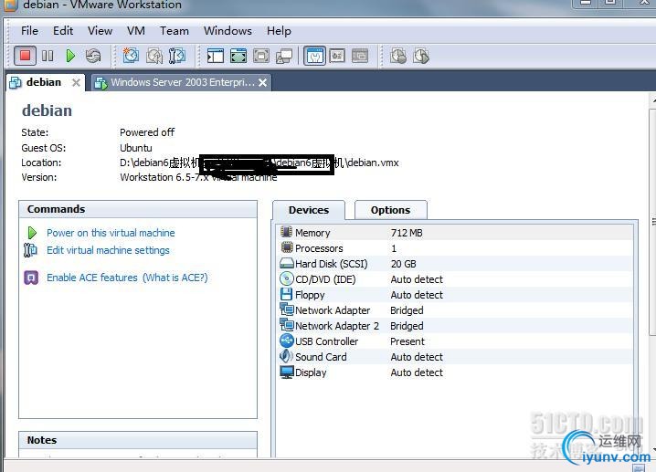Open the Help menu
The image size is (656, 472).
[x=279, y=31]
